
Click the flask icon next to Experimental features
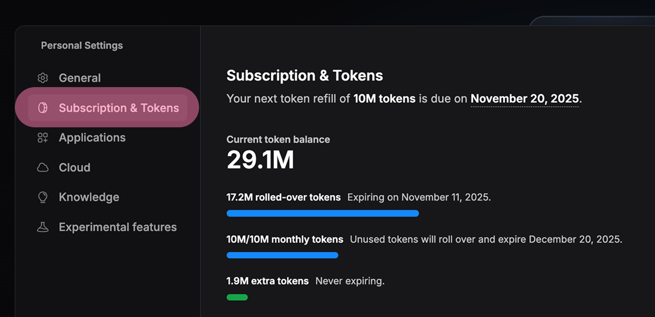tap(42, 227)
